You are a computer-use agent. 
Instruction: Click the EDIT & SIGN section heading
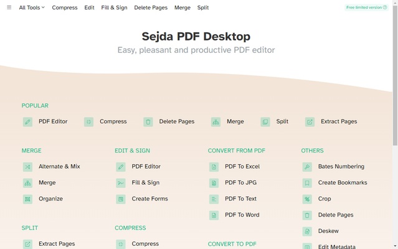pos(132,151)
